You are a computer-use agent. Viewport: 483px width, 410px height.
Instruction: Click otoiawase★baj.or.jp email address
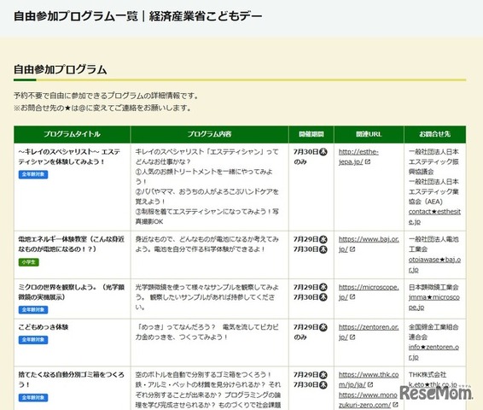click(x=434, y=265)
